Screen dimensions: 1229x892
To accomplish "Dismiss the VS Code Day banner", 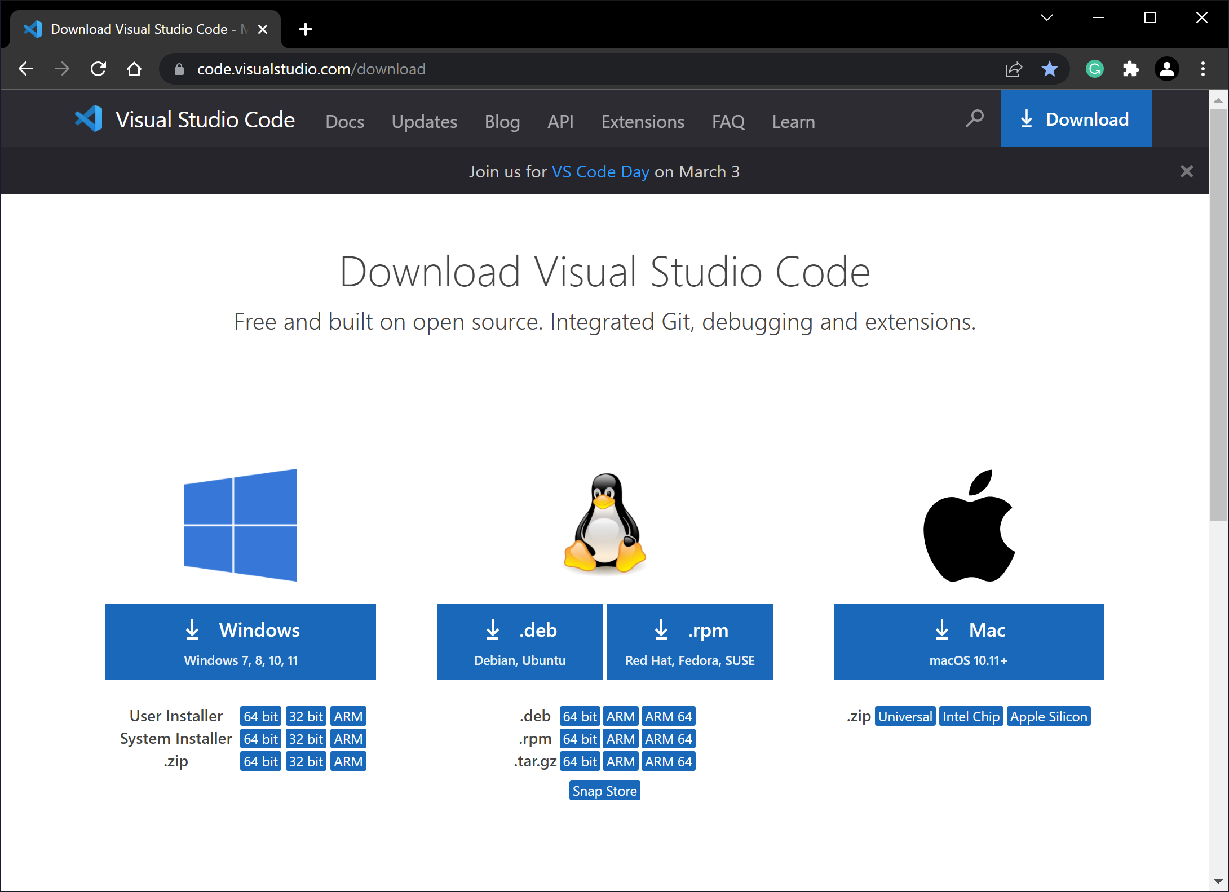I will [x=1187, y=171].
